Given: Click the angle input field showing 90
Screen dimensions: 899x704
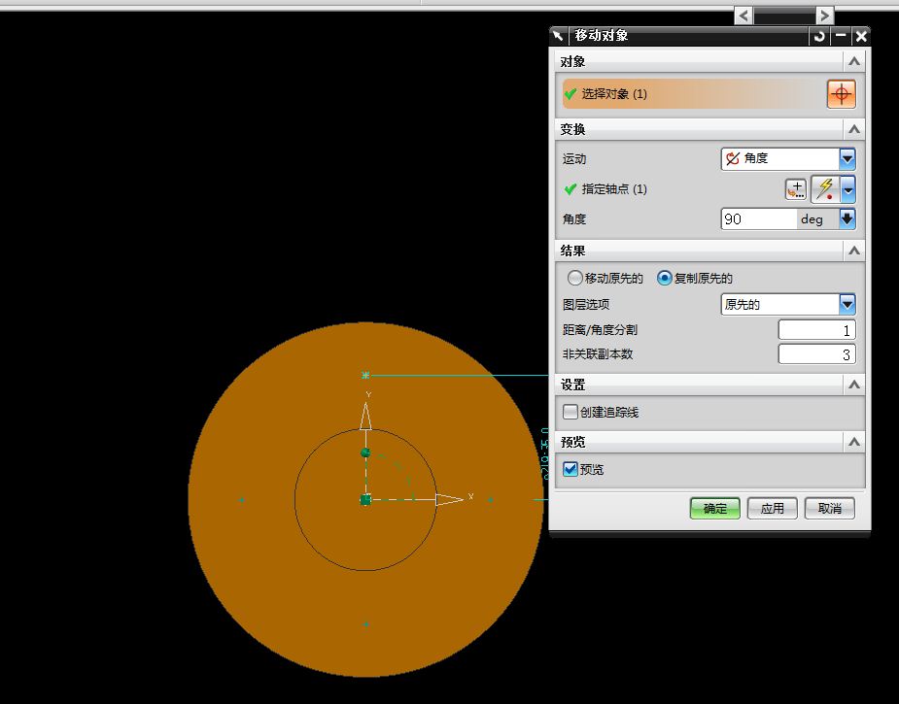Looking at the screenshot, I should (758, 218).
